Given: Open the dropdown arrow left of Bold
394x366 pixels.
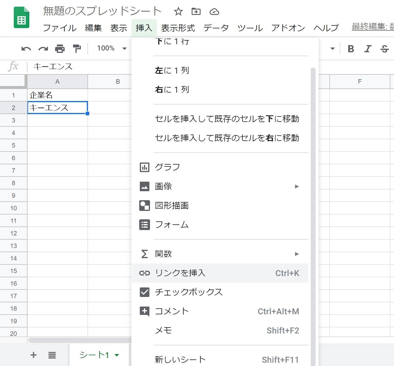Looking at the screenshot, I should [x=332, y=49].
